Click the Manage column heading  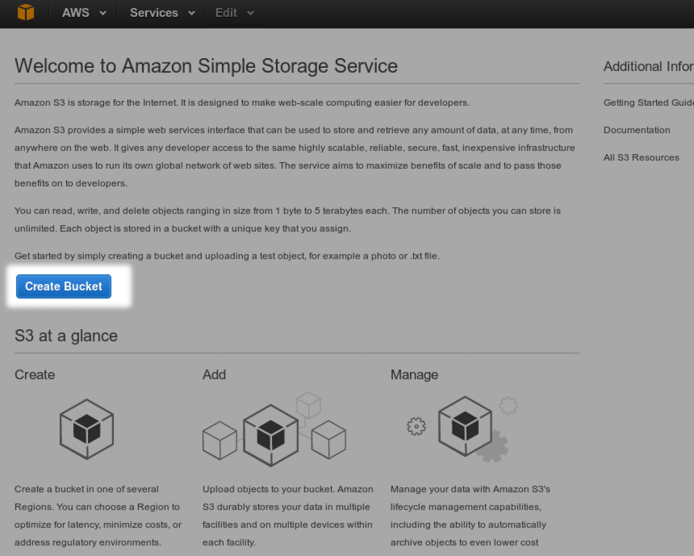414,375
